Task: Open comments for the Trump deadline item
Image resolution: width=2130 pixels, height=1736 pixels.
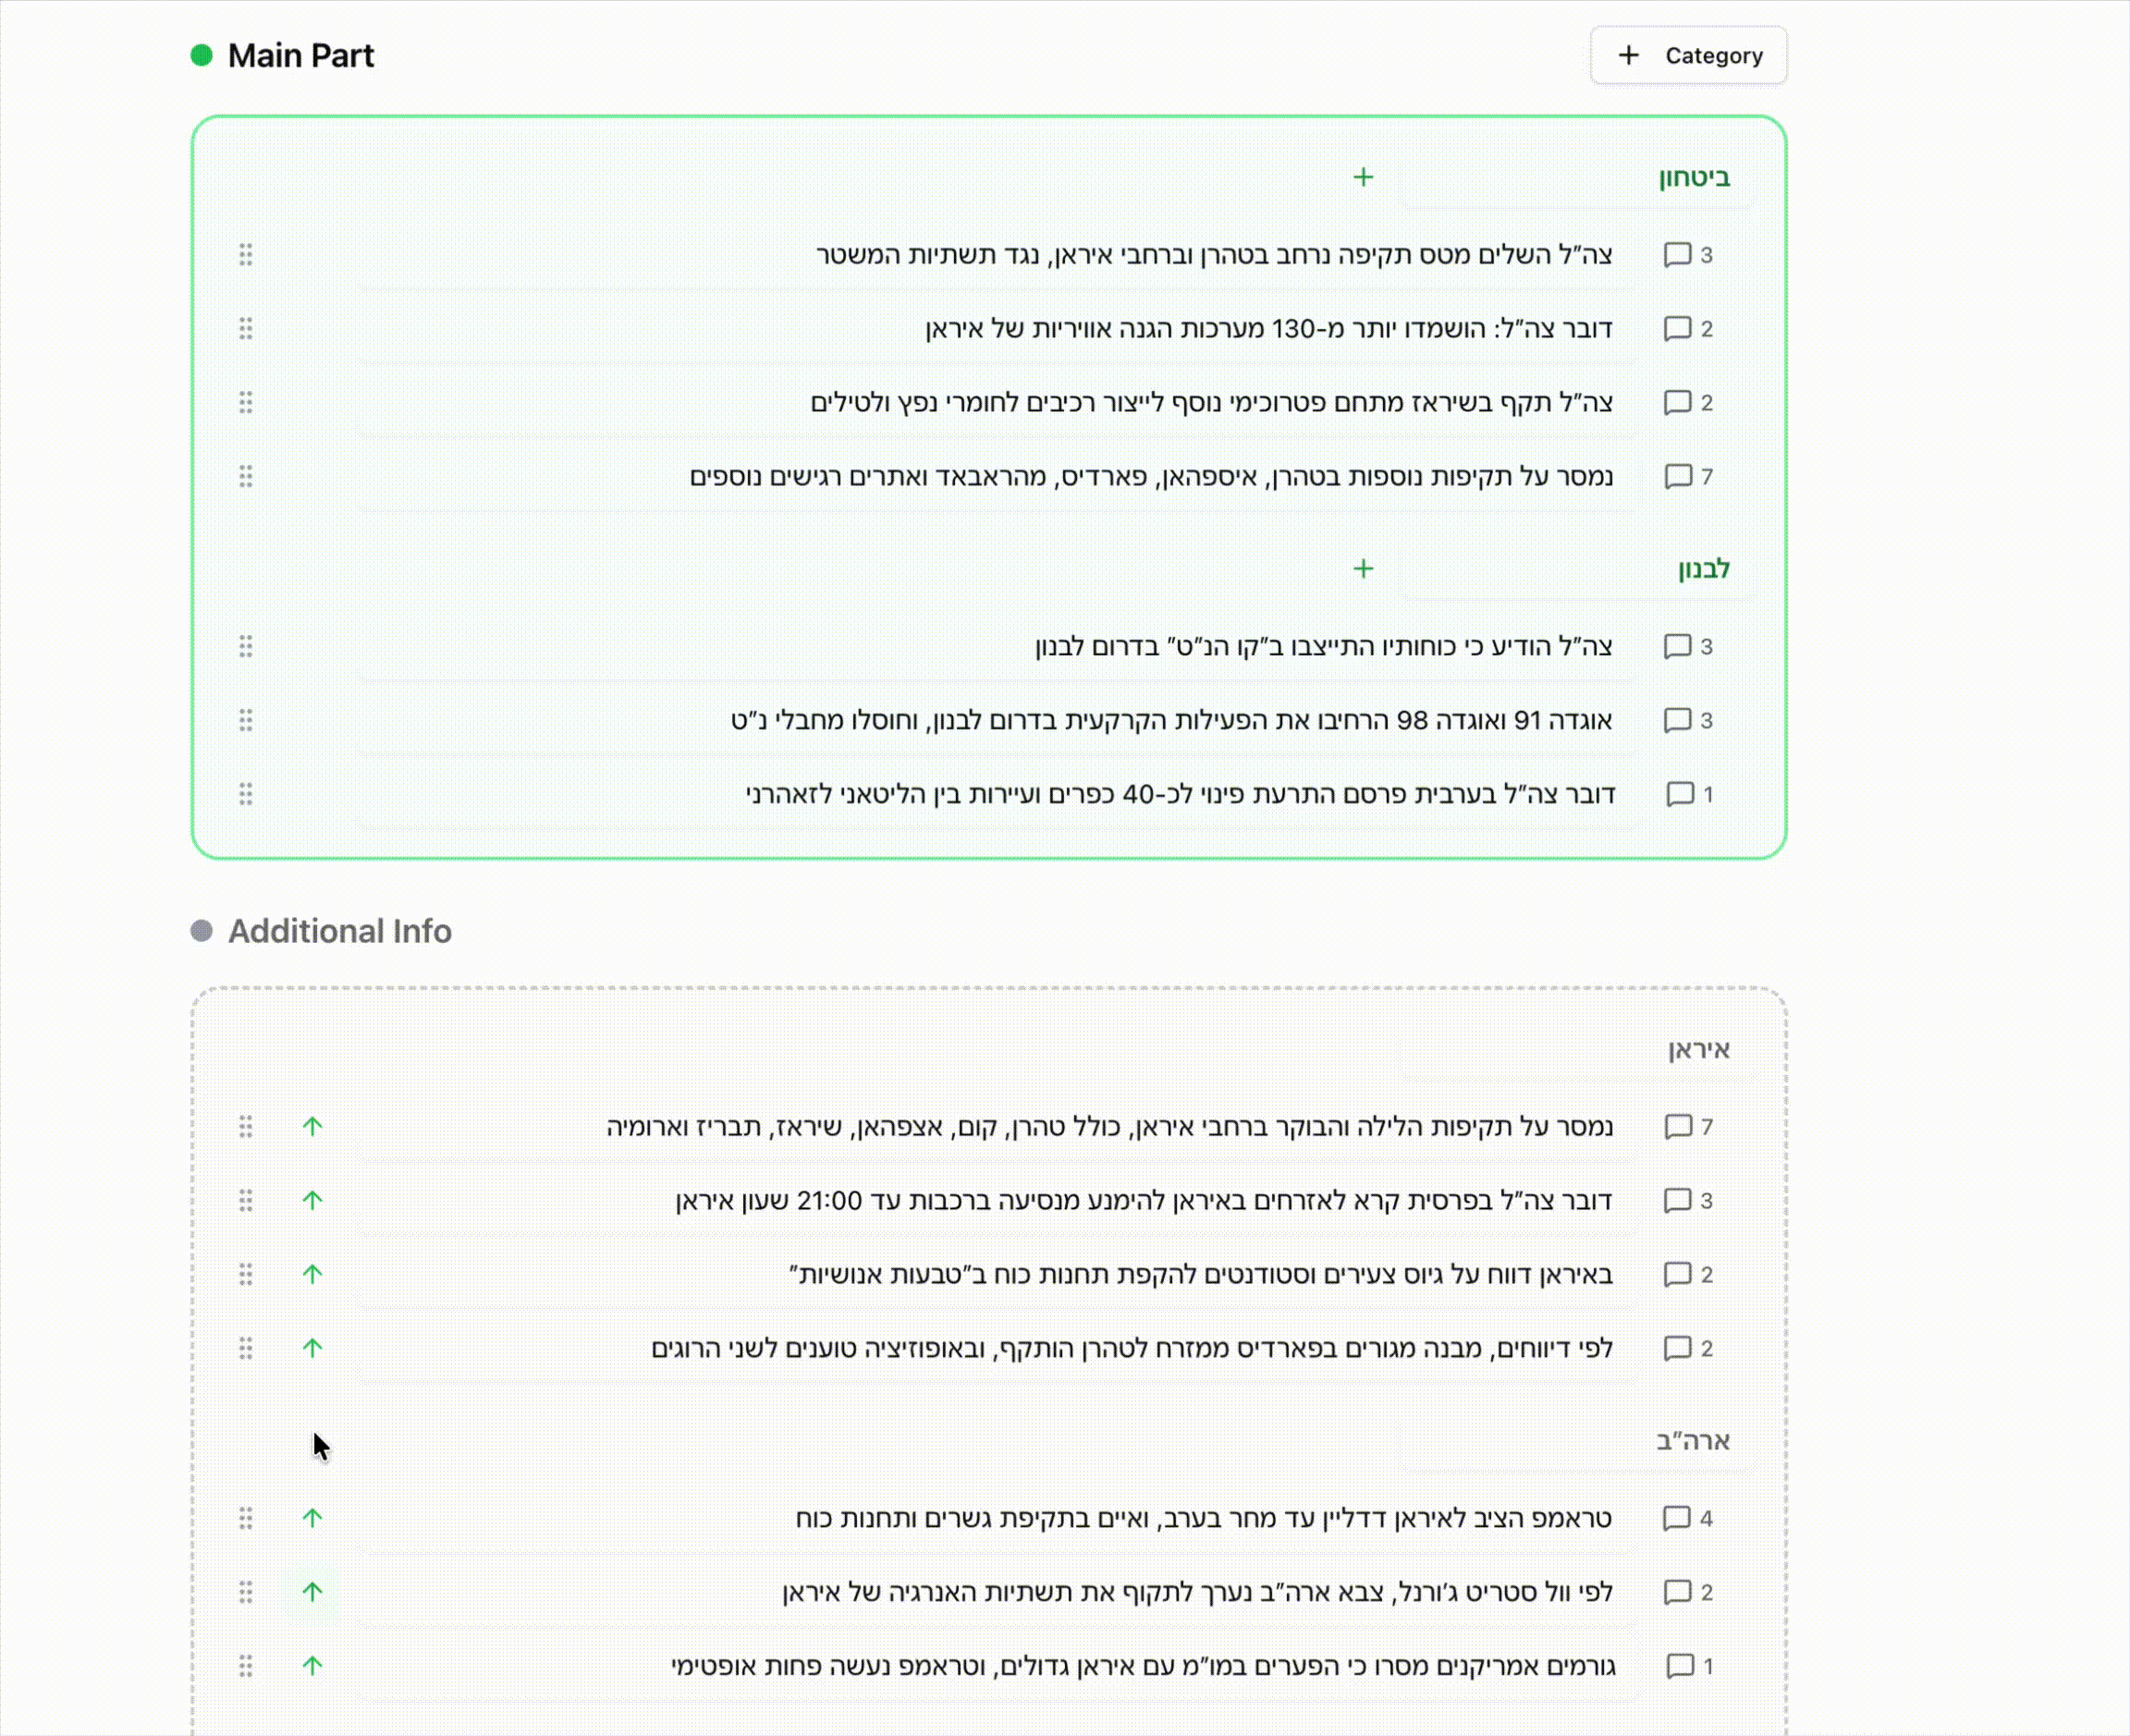Action: (1688, 1518)
